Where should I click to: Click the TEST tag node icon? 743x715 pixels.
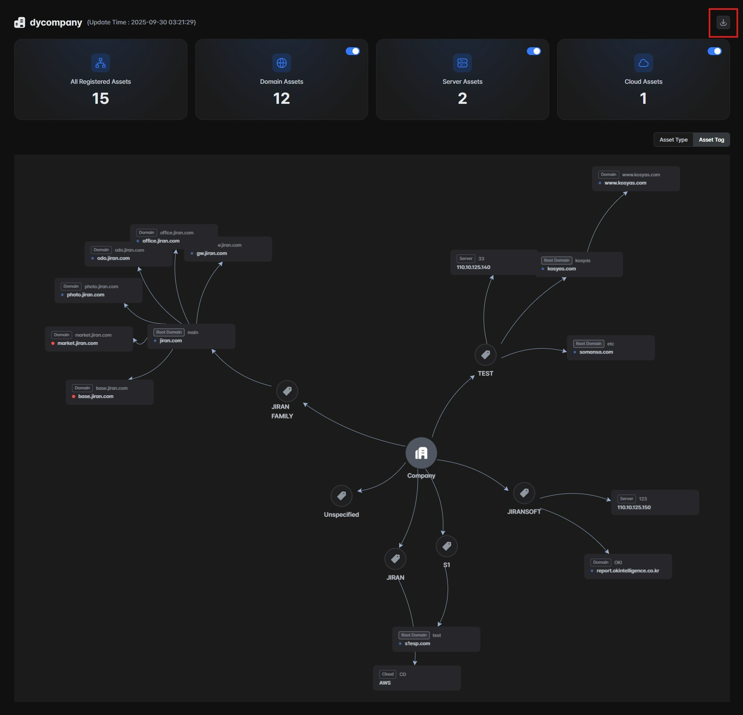(x=485, y=355)
